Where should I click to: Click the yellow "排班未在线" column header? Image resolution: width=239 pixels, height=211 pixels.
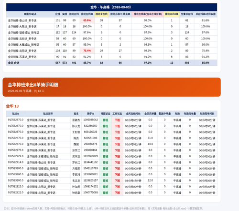coord(101,14)
